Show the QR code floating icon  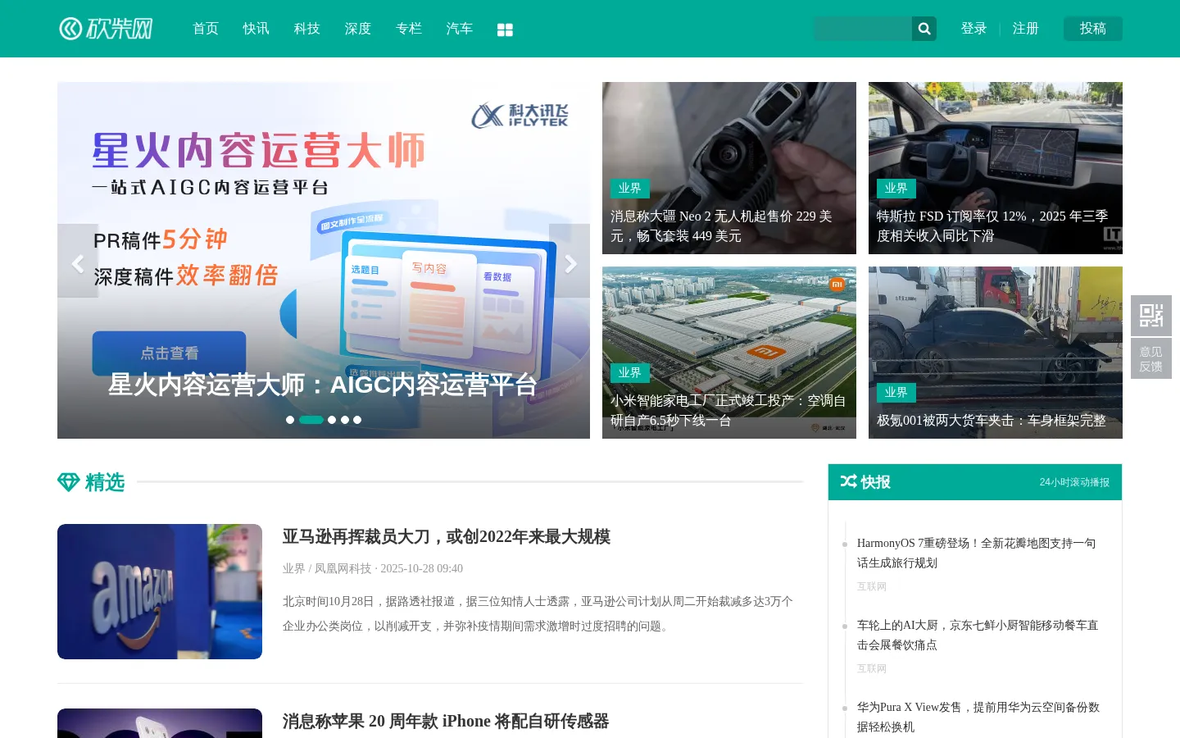click(x=1151, y=316)
